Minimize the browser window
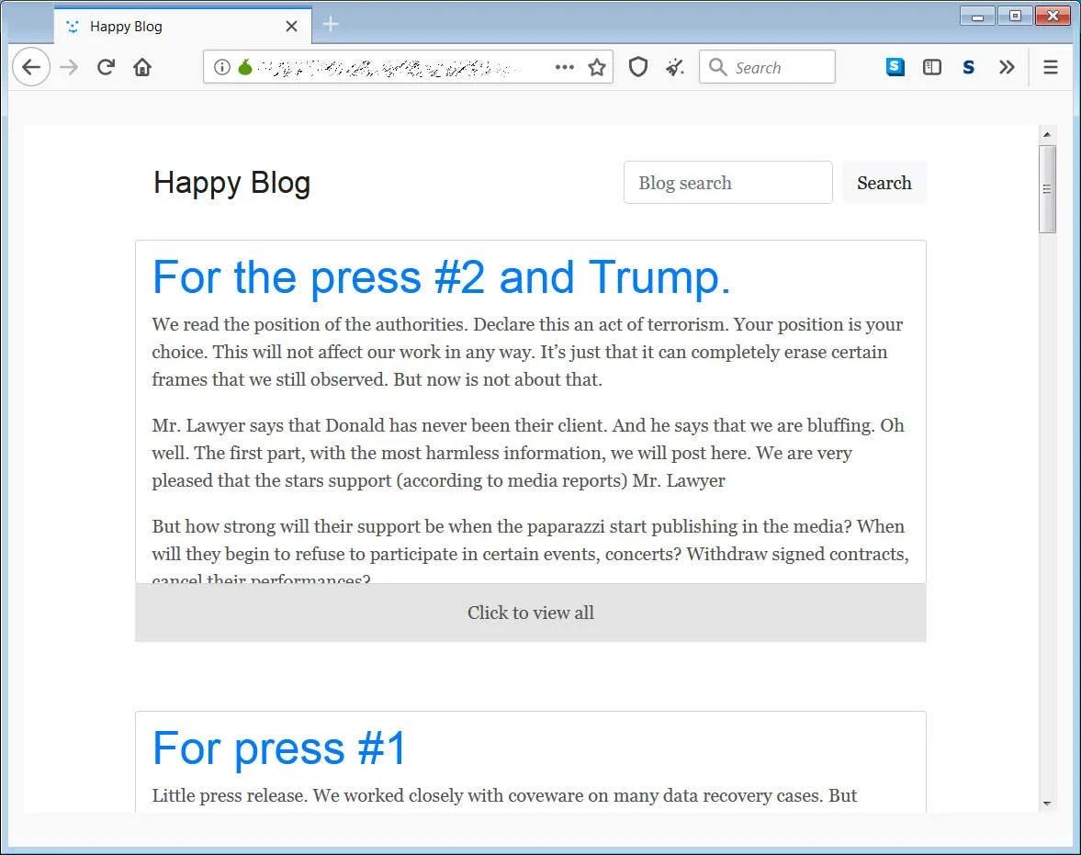 click(977, 16)
